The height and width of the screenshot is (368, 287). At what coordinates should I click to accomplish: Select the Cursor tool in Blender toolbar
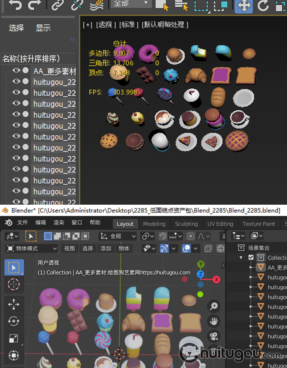[x=14, y=284]
